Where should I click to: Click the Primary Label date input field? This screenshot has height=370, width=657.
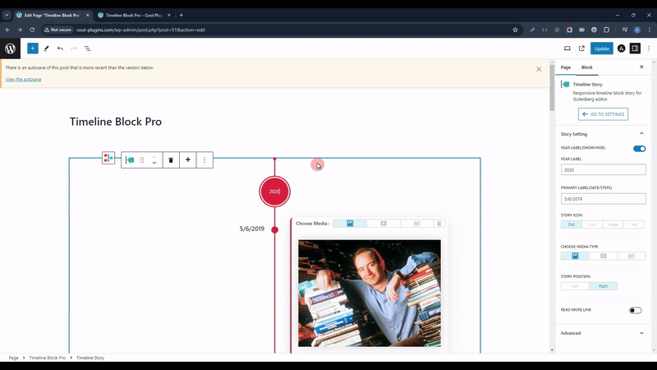click(603, 199)
